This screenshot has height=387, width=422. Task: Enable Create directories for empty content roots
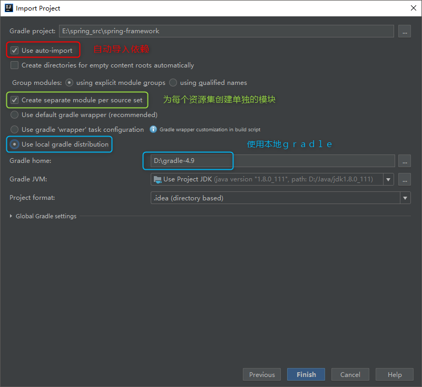coord(14,65)
